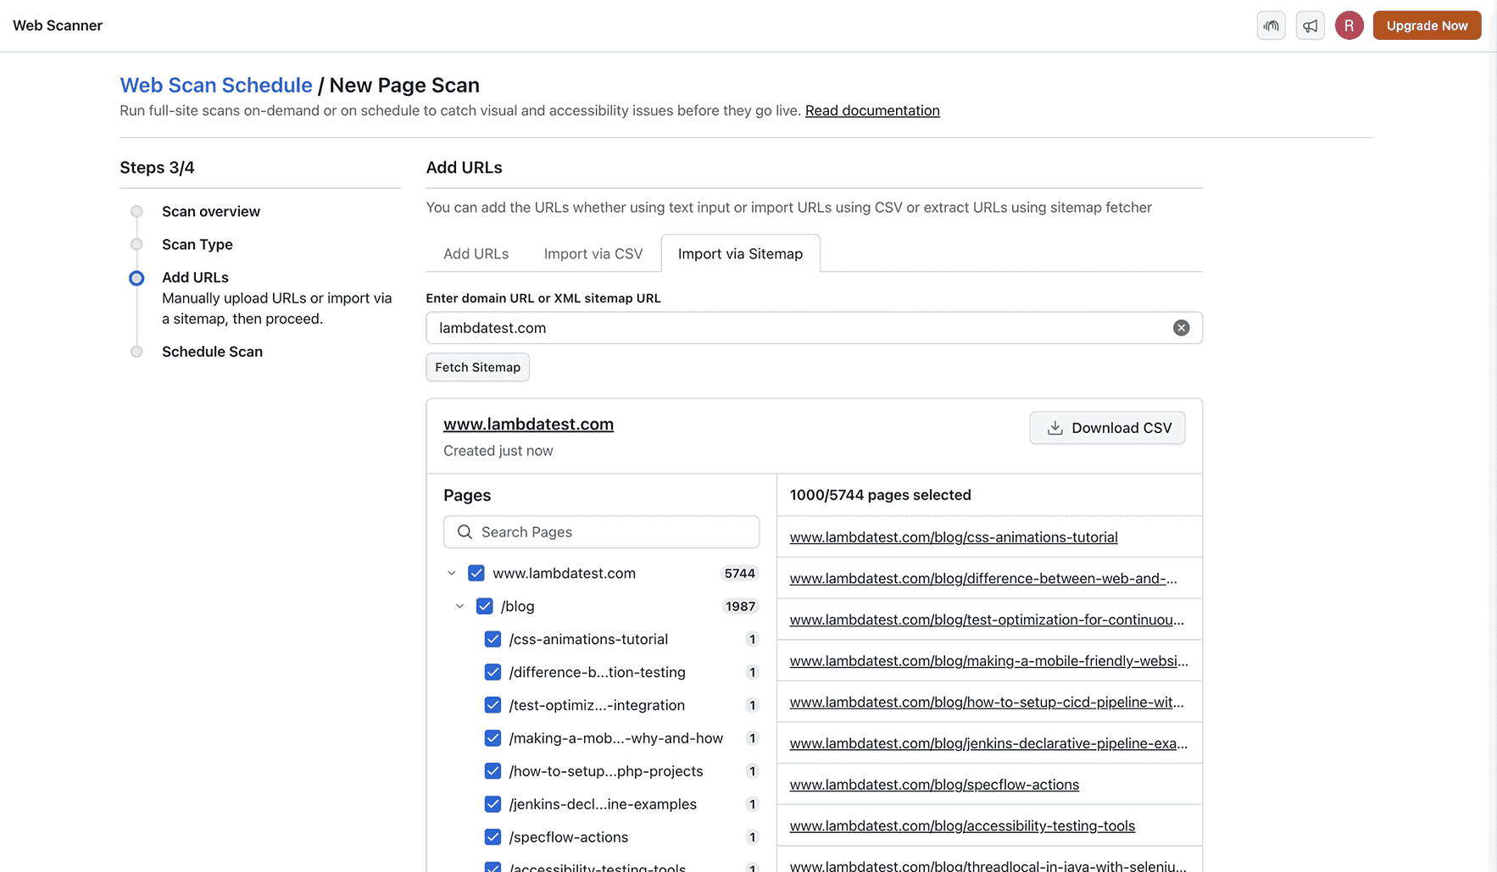Open the R user avatar menu
This screenshot has width=1497, height=872.
1350,25
